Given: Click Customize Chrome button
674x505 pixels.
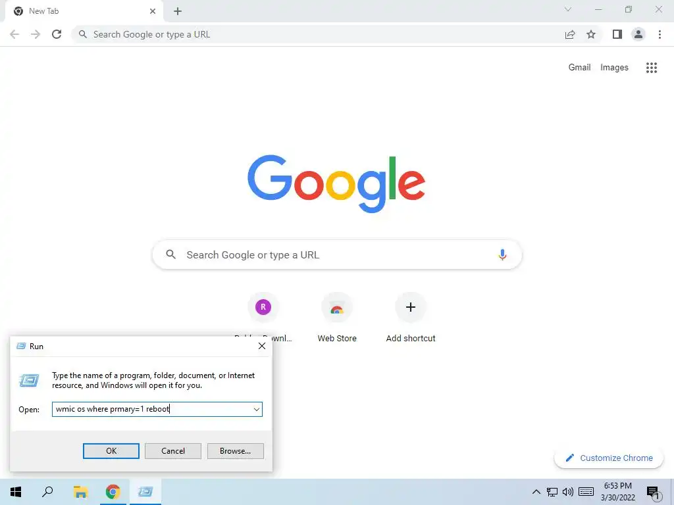Looking at the screenshot, I should pyautogui.click(x=609, y=458).
